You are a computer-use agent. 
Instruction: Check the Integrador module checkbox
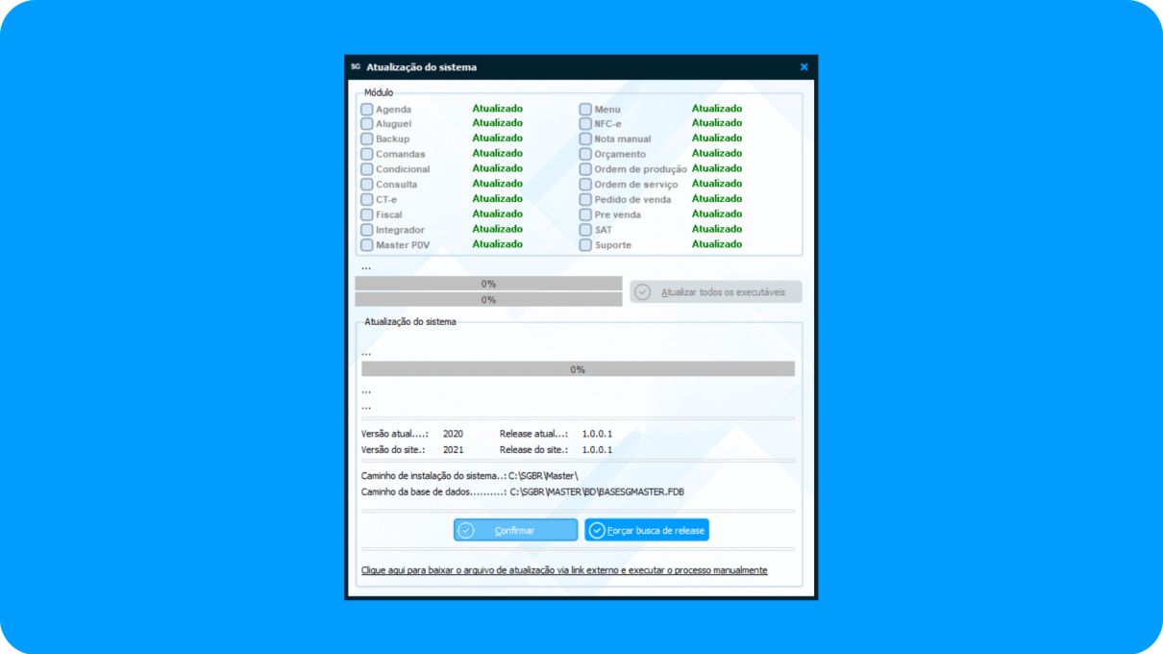click(367, 230)
